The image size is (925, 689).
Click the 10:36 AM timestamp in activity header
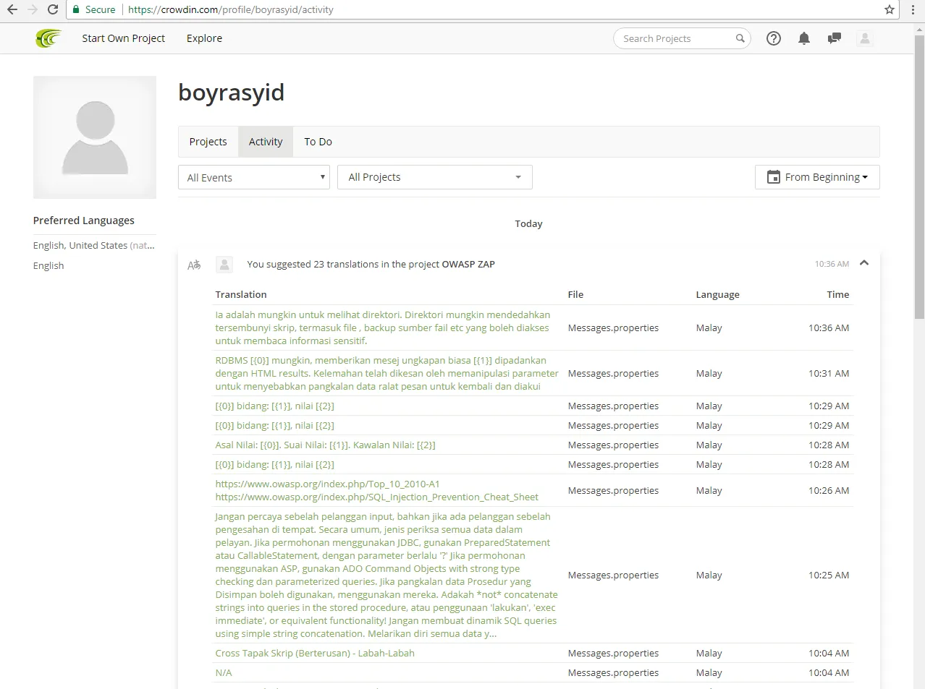point(832,264)
